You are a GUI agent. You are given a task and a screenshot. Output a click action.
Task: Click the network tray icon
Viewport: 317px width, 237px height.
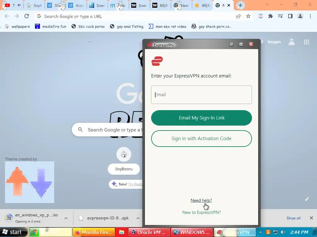coord(275,232)
